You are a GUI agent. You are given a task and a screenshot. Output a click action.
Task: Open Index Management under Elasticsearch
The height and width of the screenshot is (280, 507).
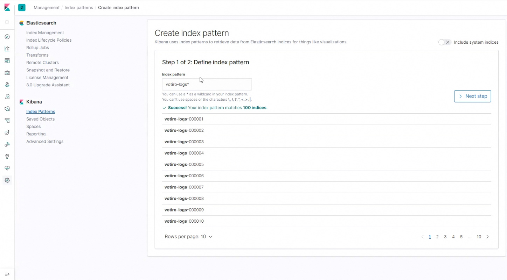coord(45,33)
